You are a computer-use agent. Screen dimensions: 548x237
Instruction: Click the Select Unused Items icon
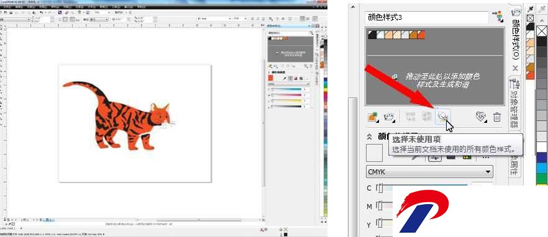443,117
